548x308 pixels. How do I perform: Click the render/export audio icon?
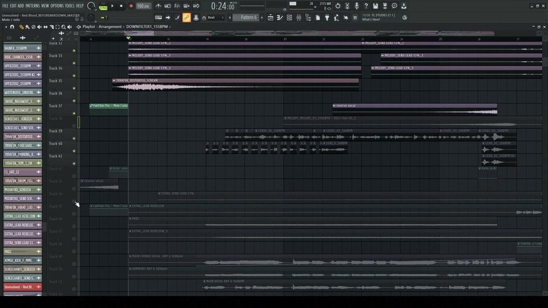click(385, 6)
